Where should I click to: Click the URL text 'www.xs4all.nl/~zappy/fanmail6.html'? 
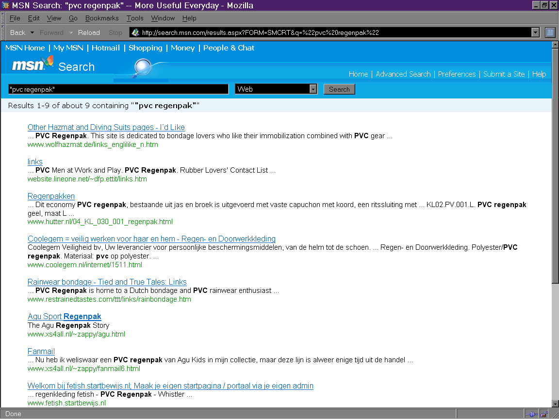pos(84,369)
